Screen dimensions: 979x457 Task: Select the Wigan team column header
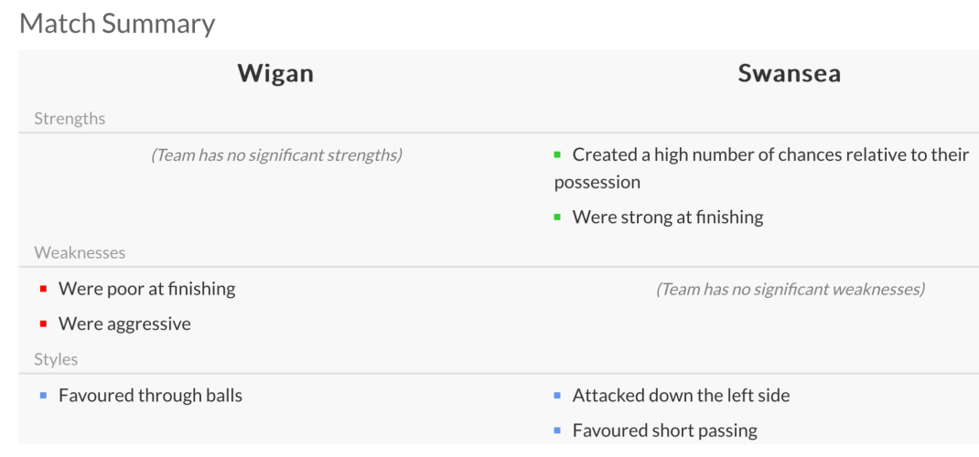pyautogui.click(x=275, y=74)
